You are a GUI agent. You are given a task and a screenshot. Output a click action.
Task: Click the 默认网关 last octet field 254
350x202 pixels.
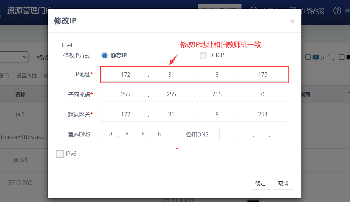[x=263, y=114]
